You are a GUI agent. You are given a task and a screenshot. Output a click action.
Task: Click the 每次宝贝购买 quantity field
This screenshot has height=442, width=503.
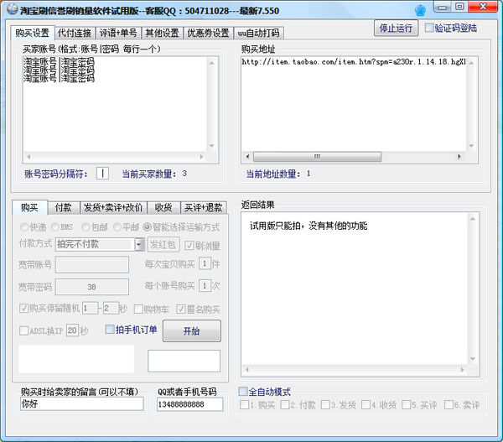pyautogui.click(x=205, y=264)
